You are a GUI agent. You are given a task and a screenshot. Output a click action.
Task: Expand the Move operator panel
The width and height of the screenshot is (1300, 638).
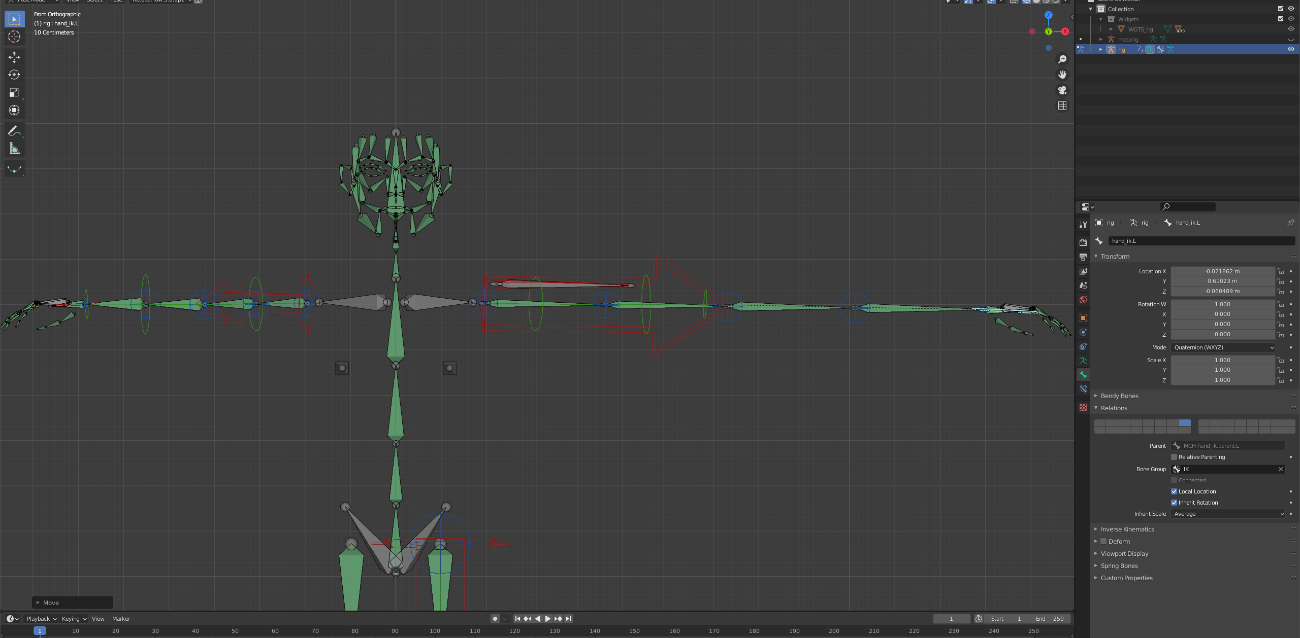38,603
